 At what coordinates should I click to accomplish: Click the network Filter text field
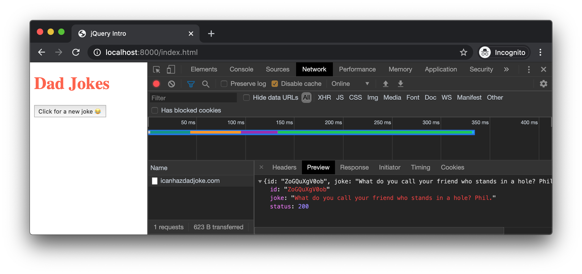coord(193,98)
